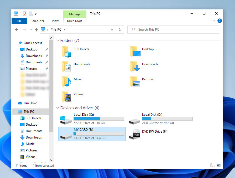Switch to Details view in the status bar

coord(212,165)
